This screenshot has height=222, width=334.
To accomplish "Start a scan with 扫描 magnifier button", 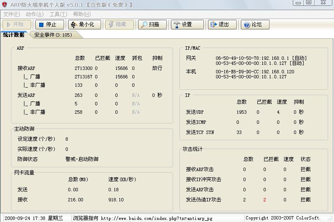I will (152, 24).
